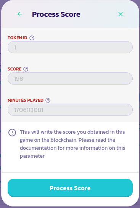Screen dimensions: 140x208
Task: Click the placeholder value 1706113081
Action: (29, 110)
